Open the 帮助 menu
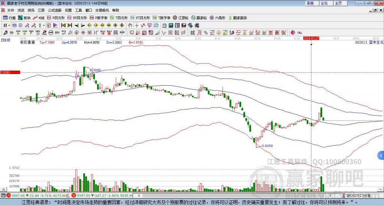384x206 pixels. click(x=115, y=10)
